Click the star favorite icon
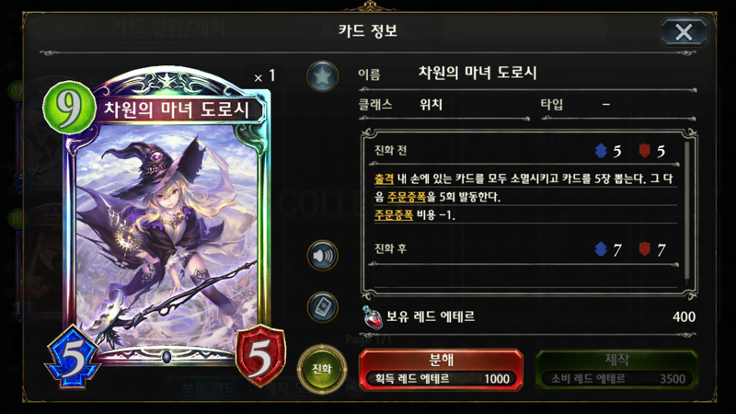Image resolution: width=736 pixels, height=414 pixels. tap(323, 75)
